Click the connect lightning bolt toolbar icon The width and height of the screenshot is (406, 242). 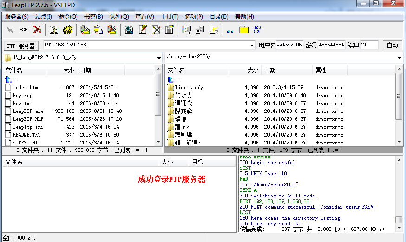coord(10,30)
